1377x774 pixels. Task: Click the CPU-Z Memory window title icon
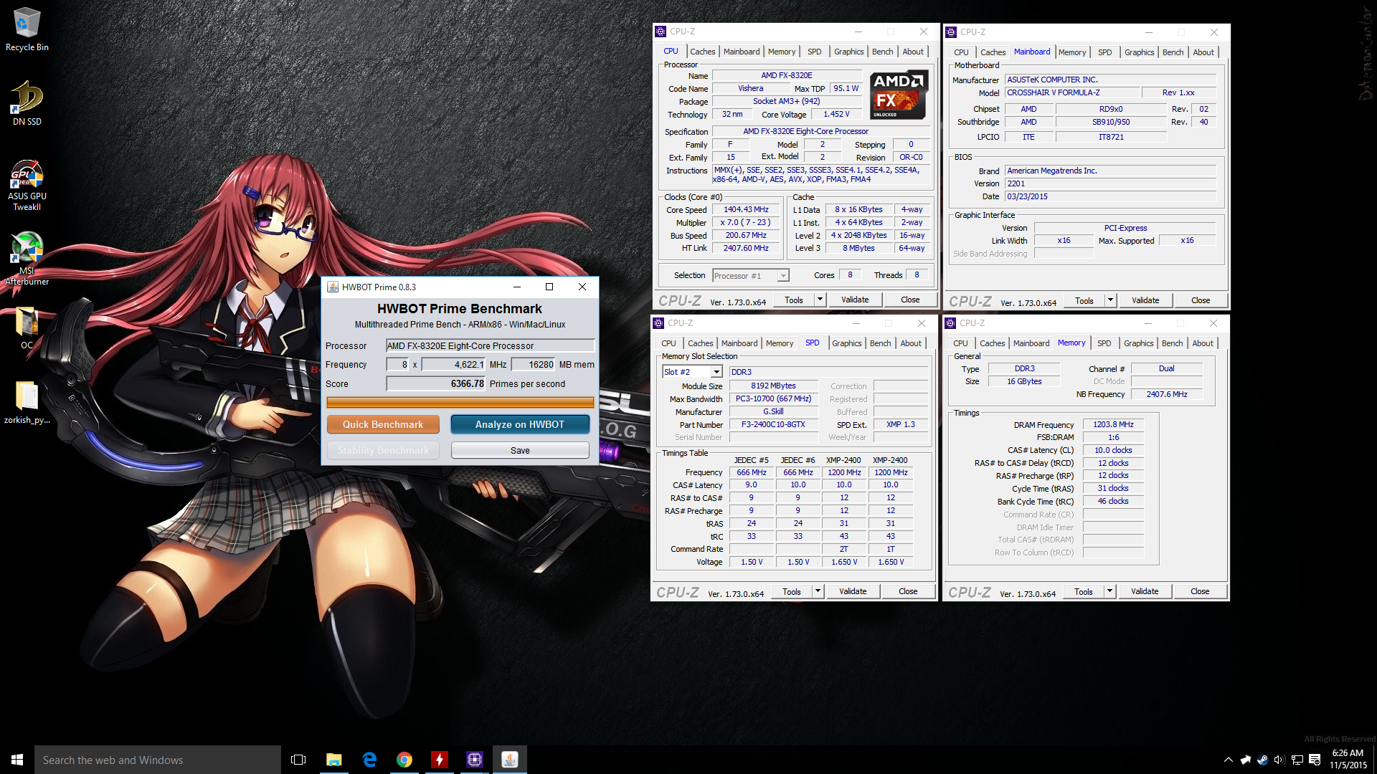(950, 323)
